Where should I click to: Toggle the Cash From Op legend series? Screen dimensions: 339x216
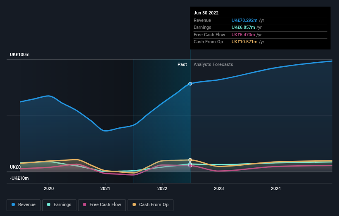click(150, 205)
